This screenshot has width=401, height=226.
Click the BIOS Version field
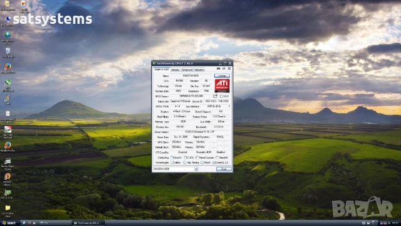[190, 96]
